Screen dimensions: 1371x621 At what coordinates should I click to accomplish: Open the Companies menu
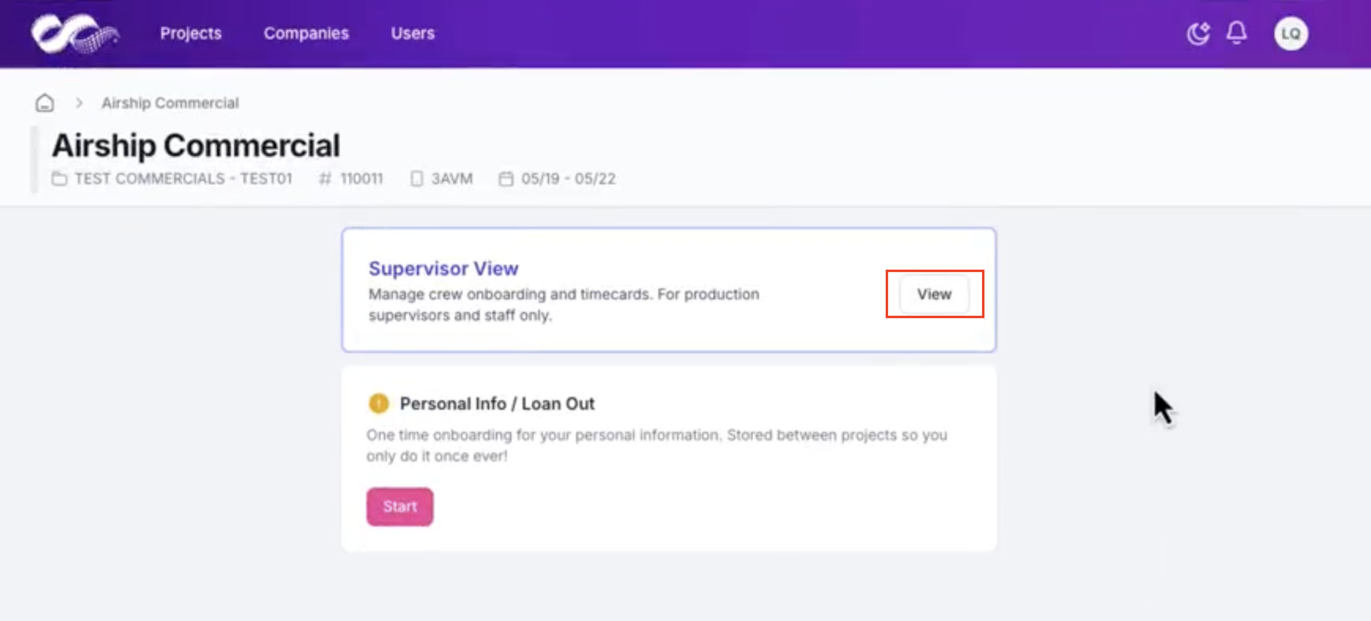[306, 33]
